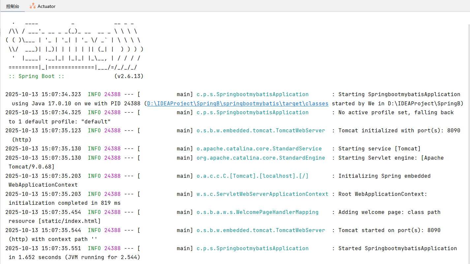
Task: Select timestamp 2025-10-13 15:07:34.325
Action: pos(43,112)
